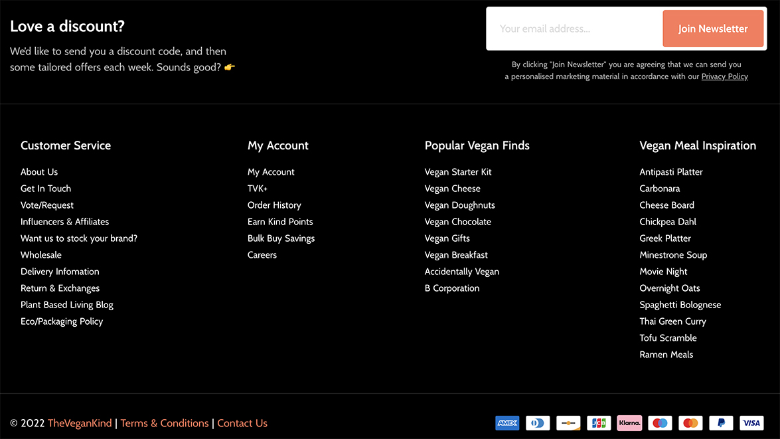780x439 pixels.
Task: Go to the Plant Based Living Blog
Action: click(66, 305)
